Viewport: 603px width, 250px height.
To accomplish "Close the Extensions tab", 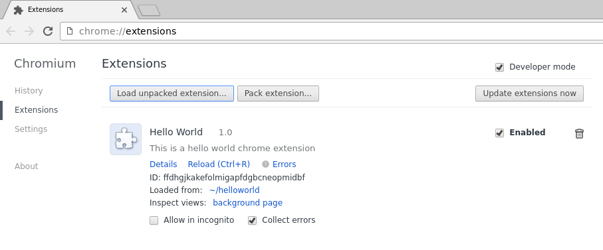I will click(x=124, y=10).
